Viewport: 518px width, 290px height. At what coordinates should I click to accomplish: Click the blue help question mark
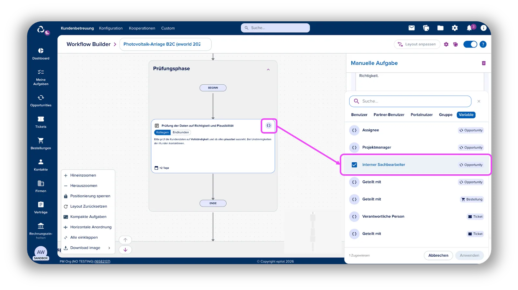[483, 44]
